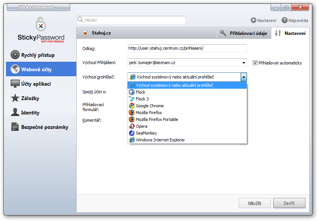Choose Opera from browser list
Image resolution: width=318 pixels, height=221 pixels.
tap(187, 126)
